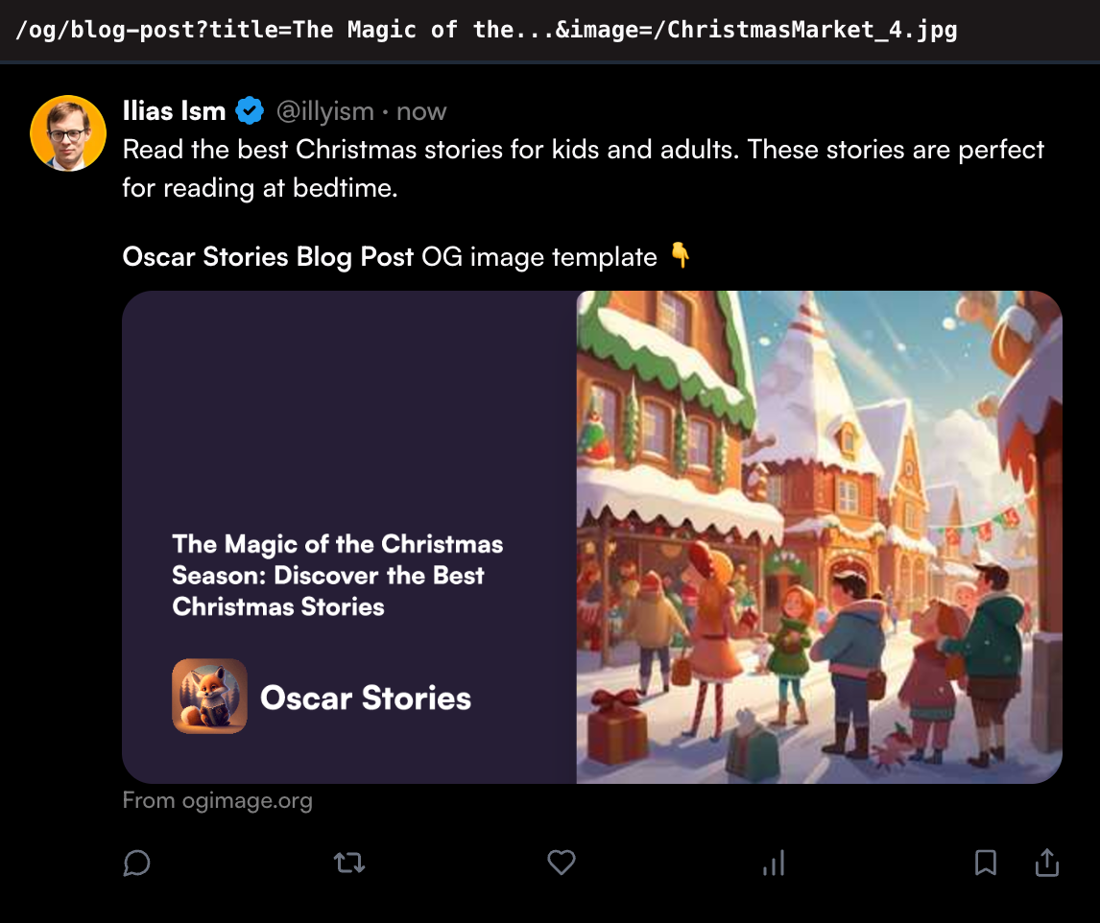Click the timestamp labeled now
Viewport: 1100px width, 923px height.
tap(422, 110)
